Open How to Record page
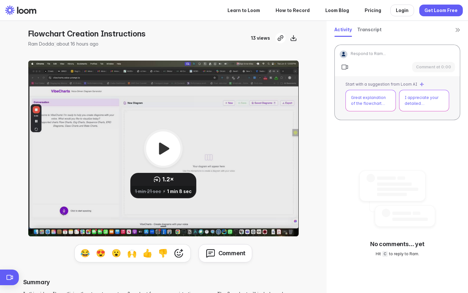The width and height of the screenshot is (468, 293). (292, 10)
